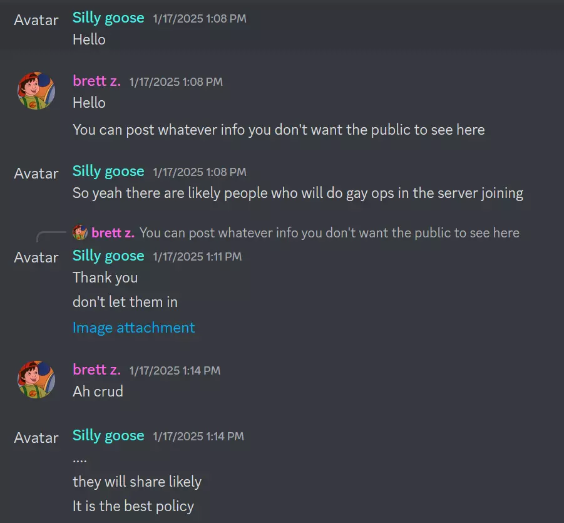This screenshot has height=523, width=564.
Task: Click brett z. name in reply preview
Action: 113,233
